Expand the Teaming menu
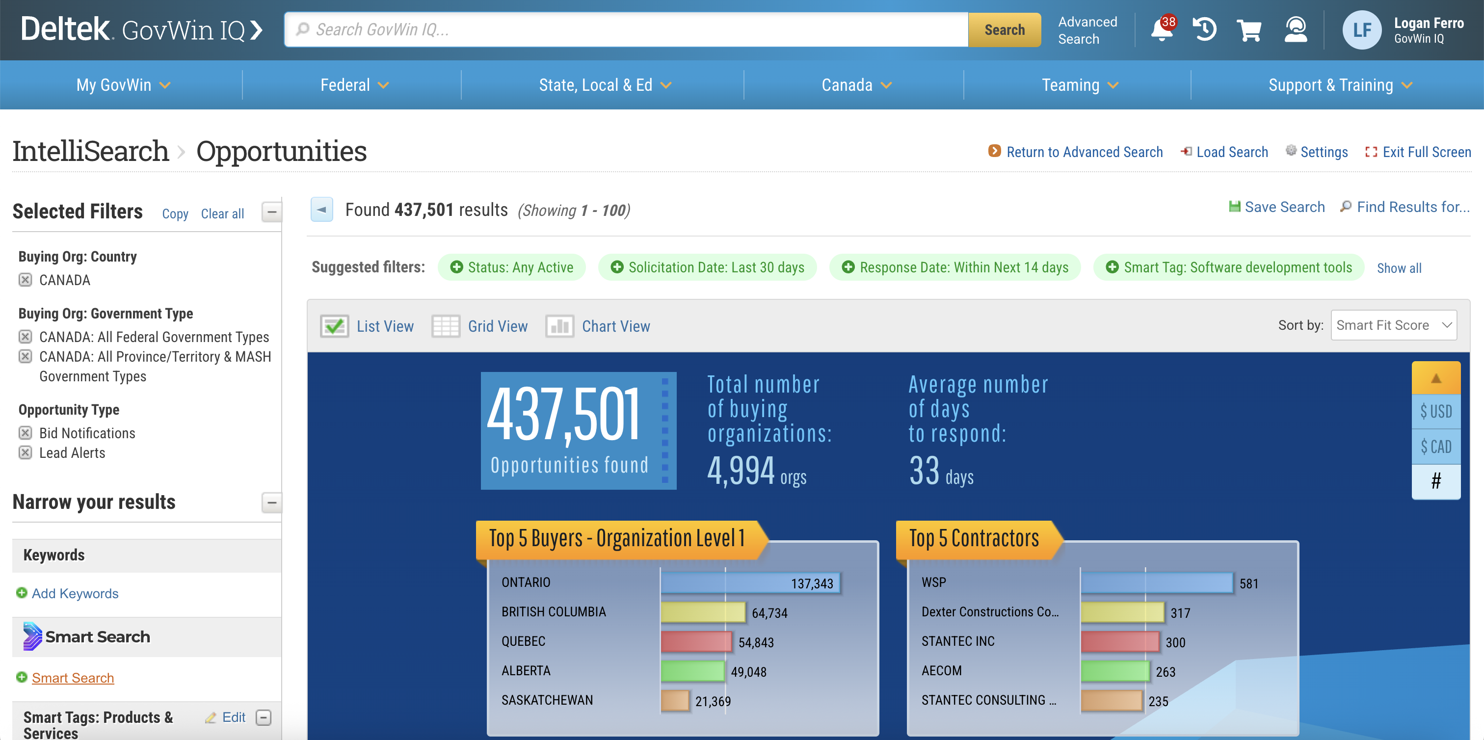 (1080, 85)
